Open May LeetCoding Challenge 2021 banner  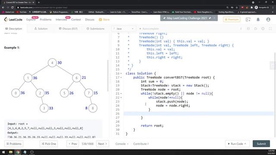187,18
